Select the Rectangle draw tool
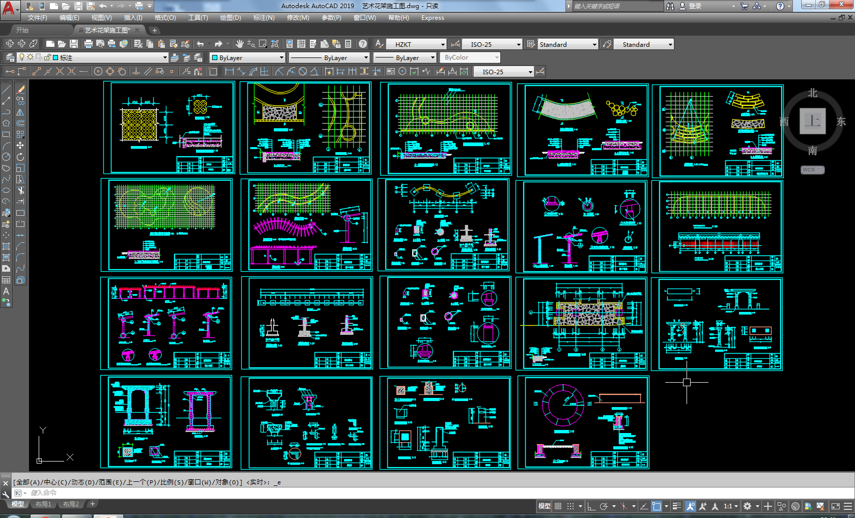The height and width of the screenshot is (518, 855). pyautogui.click(x=6, y=134)
